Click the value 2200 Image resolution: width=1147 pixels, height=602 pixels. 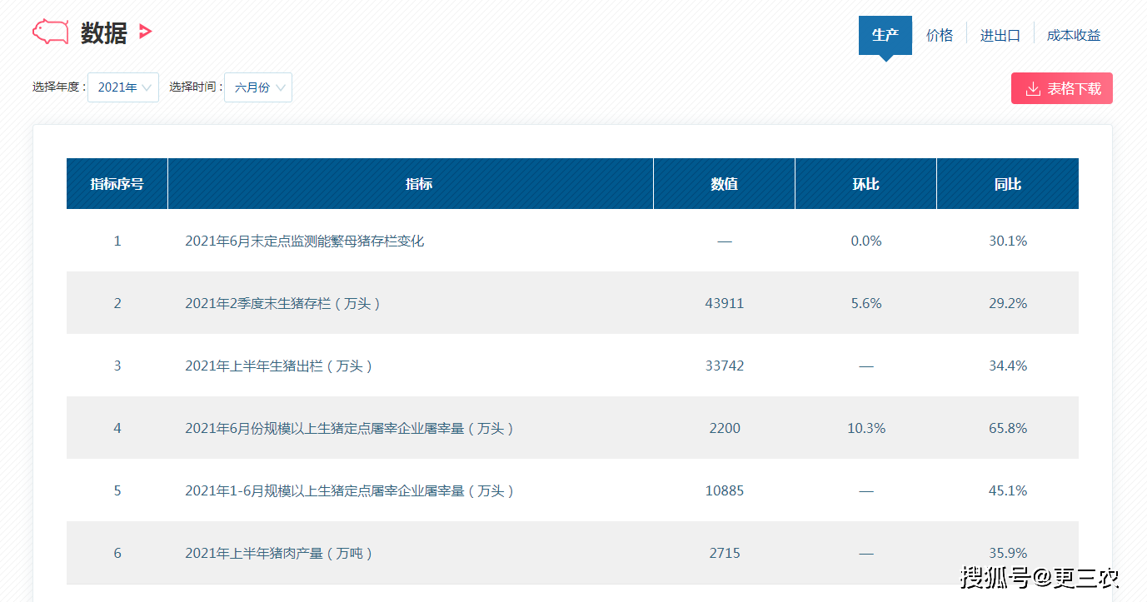tap(725, 428)
